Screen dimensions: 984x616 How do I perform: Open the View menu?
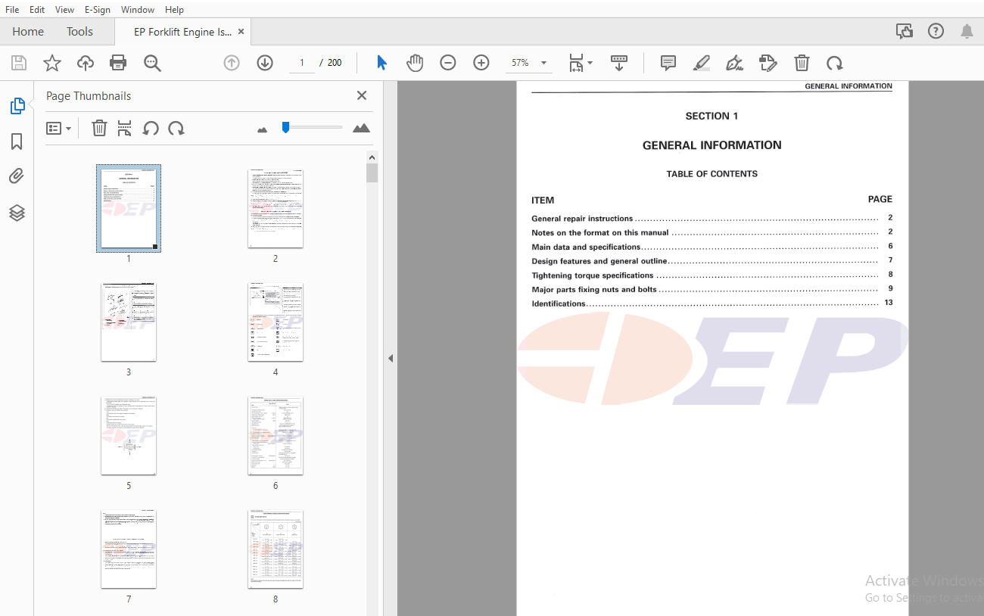65,10
